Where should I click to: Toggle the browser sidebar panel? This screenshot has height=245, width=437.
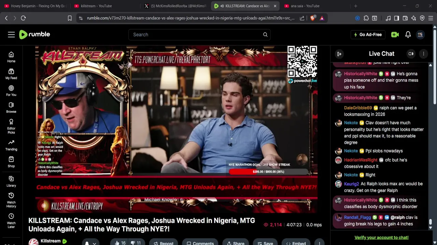tap(396, 18)
